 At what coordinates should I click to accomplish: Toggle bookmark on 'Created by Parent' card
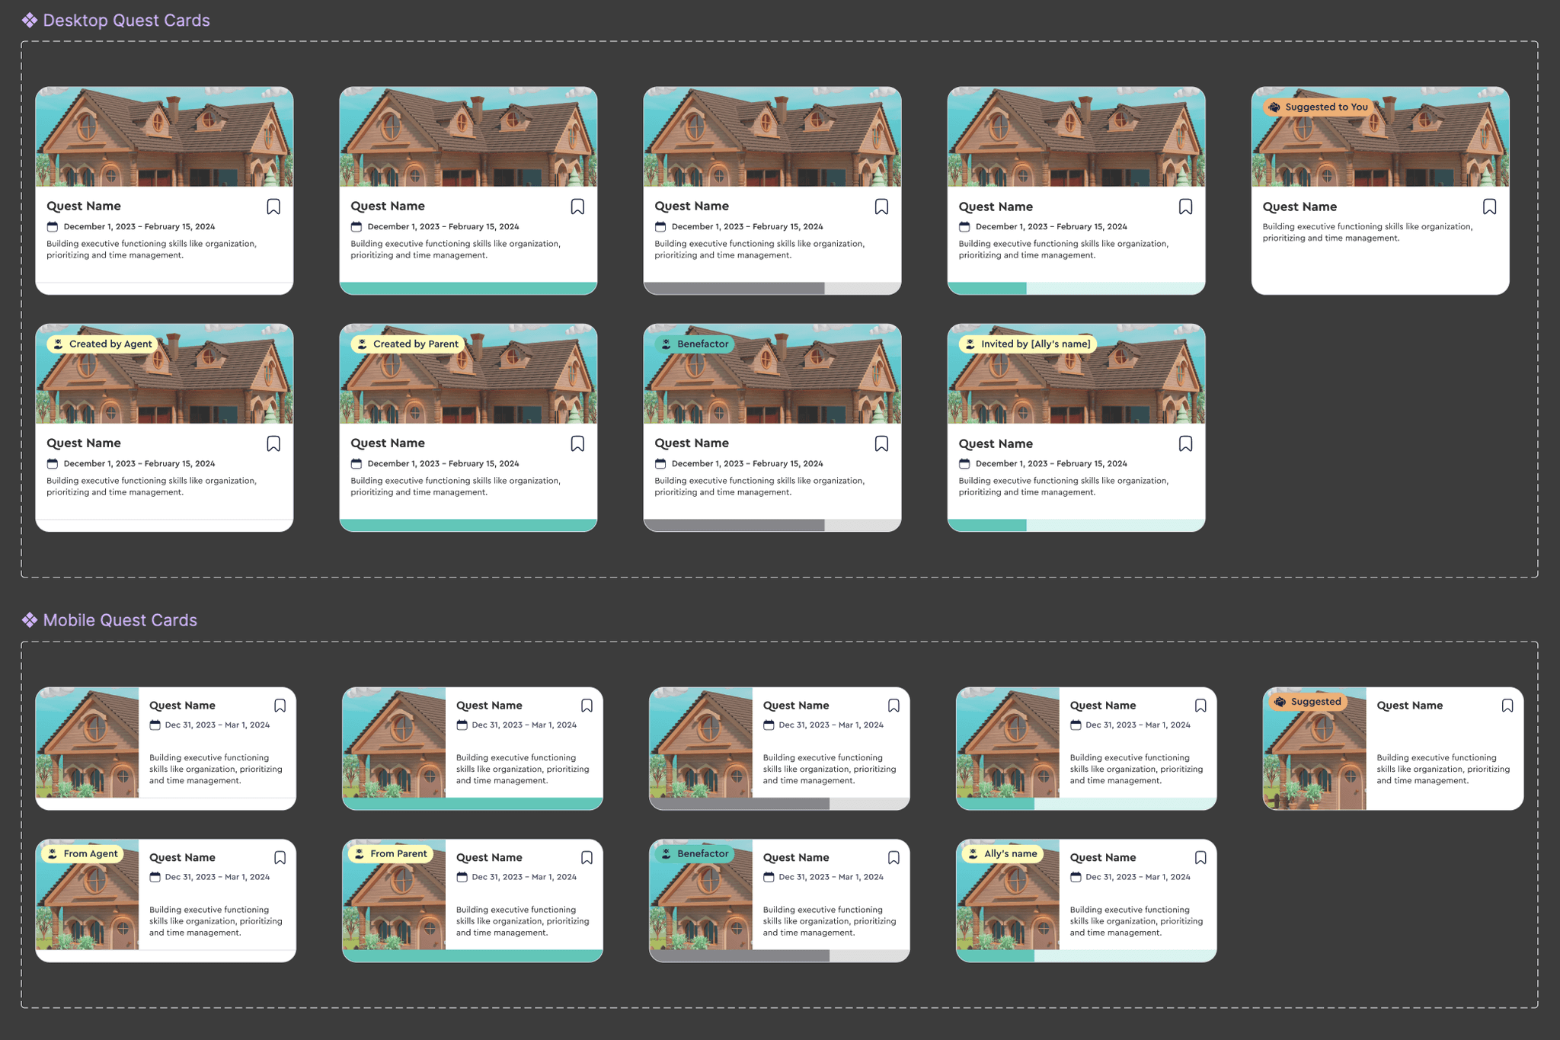(x=577, y=443)
